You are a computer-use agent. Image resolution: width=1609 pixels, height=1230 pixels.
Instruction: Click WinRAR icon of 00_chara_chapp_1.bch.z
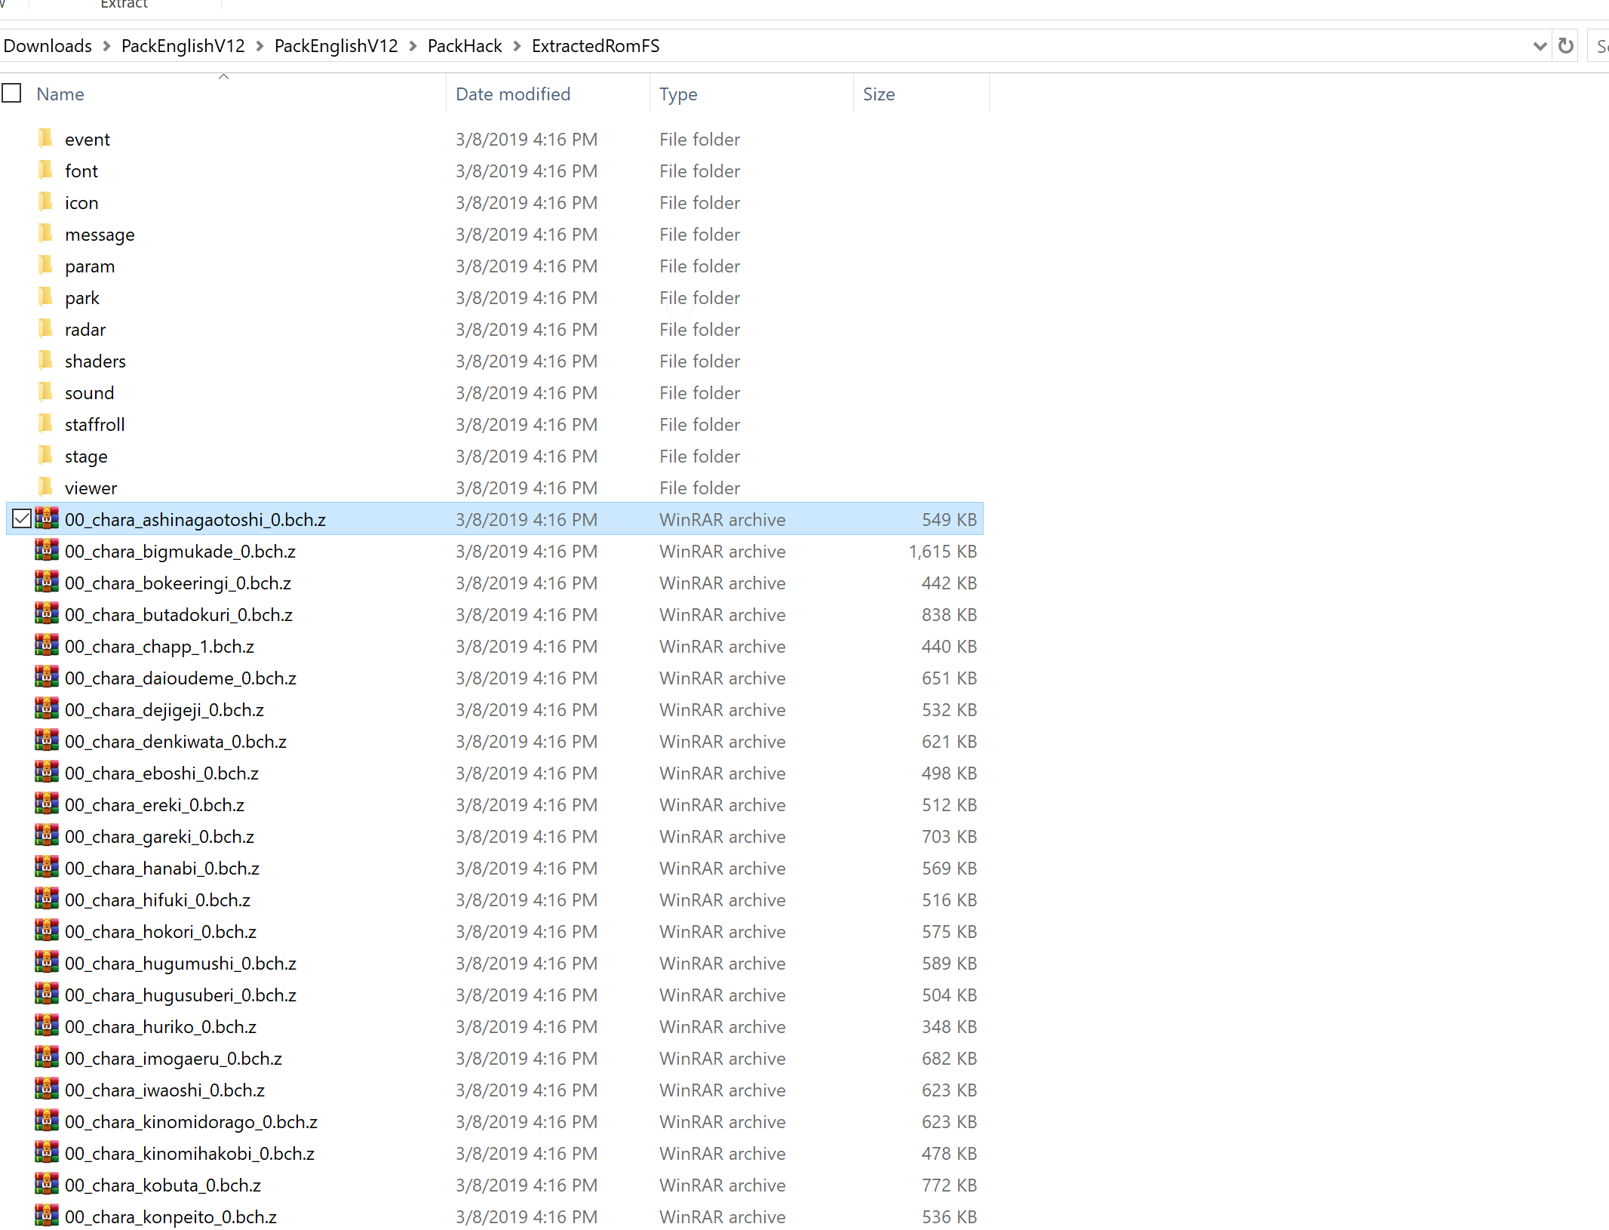point(47,646)
